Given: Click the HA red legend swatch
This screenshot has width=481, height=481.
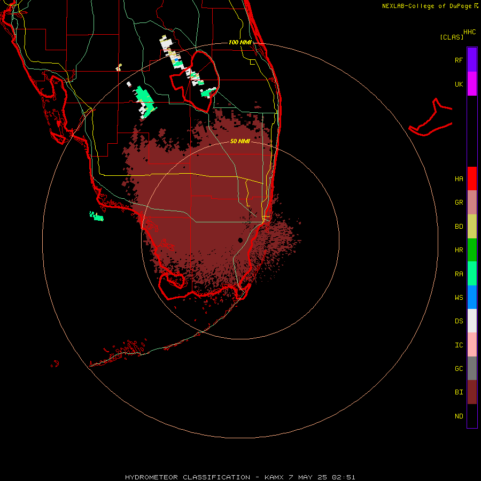Looking at the screenshot, I should click(472, 179).
